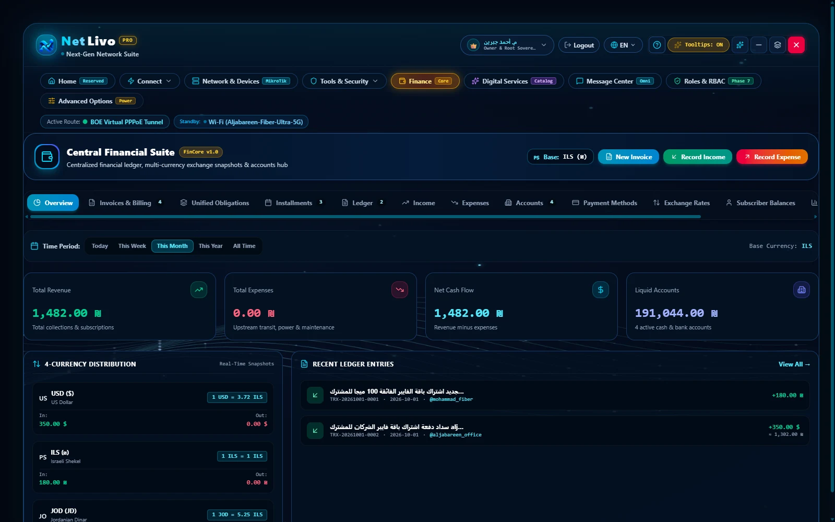Open the Base ILS currency selector
The image size is (835, 522).
[560, 157]
